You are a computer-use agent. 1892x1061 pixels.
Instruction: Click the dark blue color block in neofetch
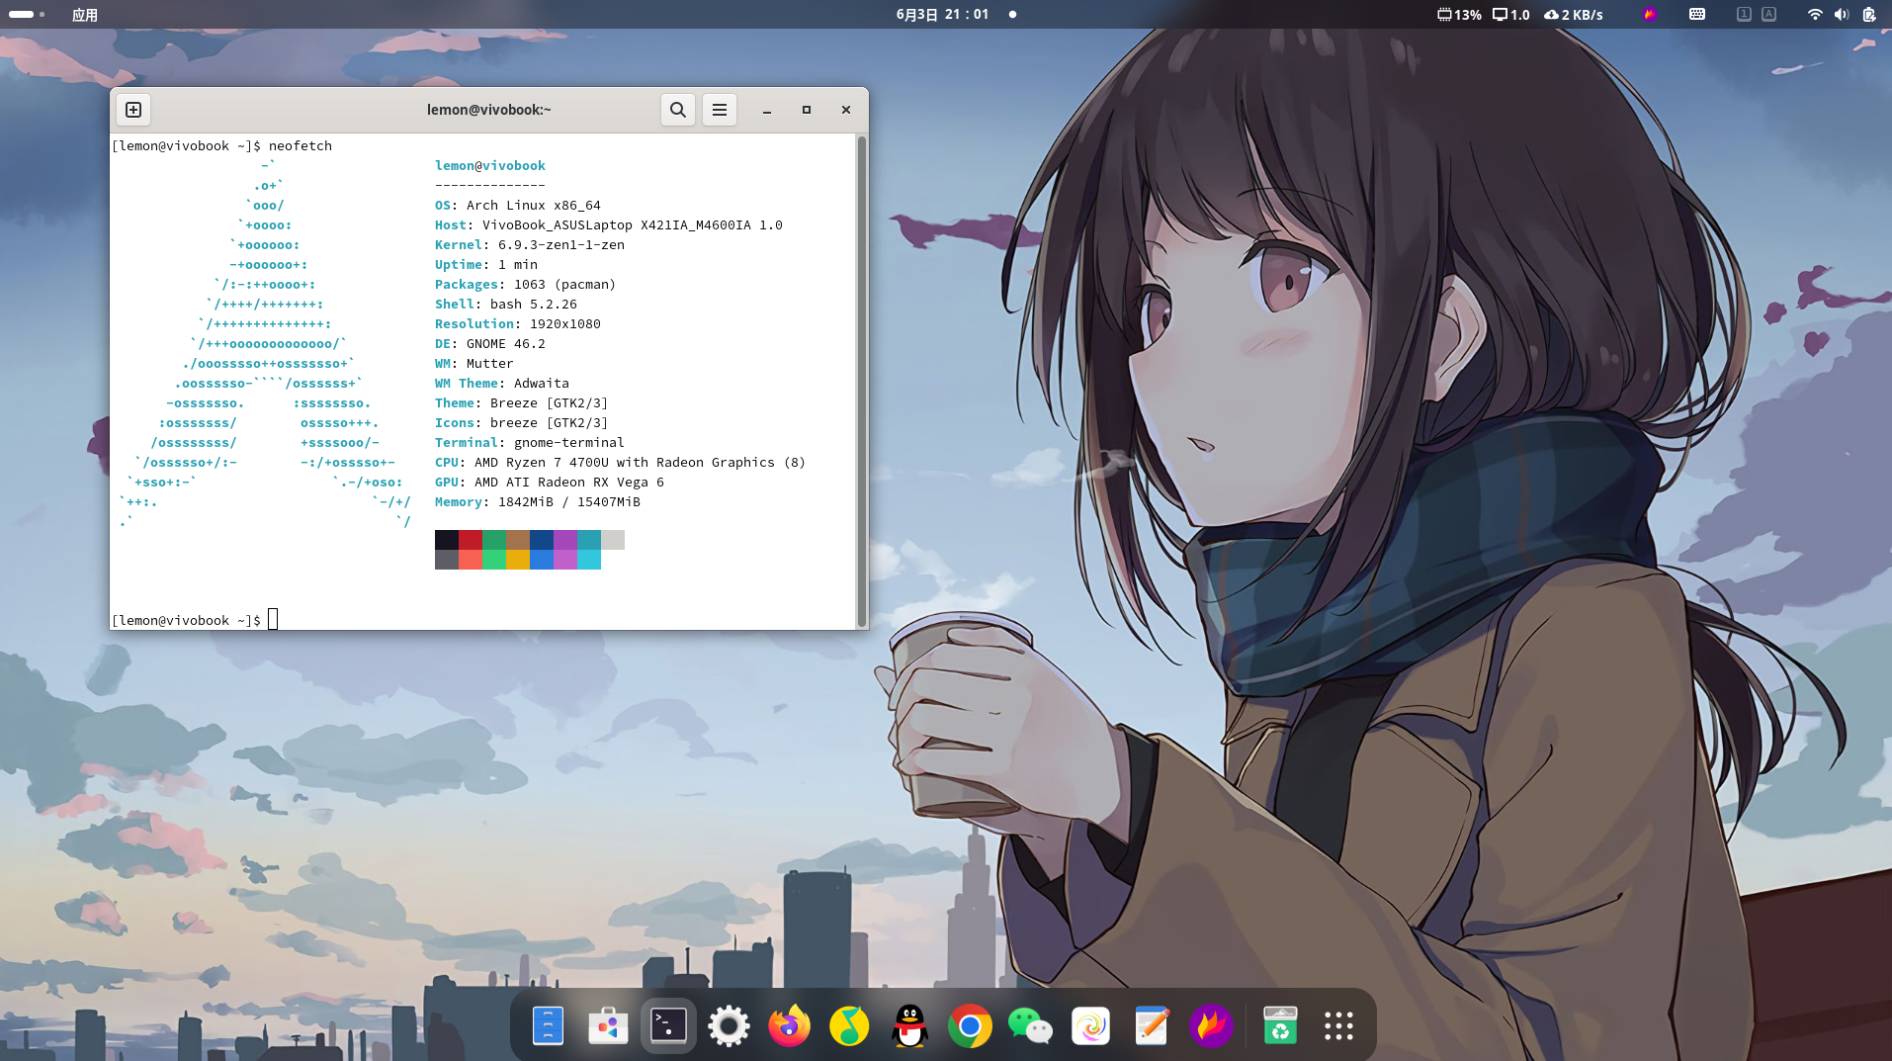(x=542, y=540)
